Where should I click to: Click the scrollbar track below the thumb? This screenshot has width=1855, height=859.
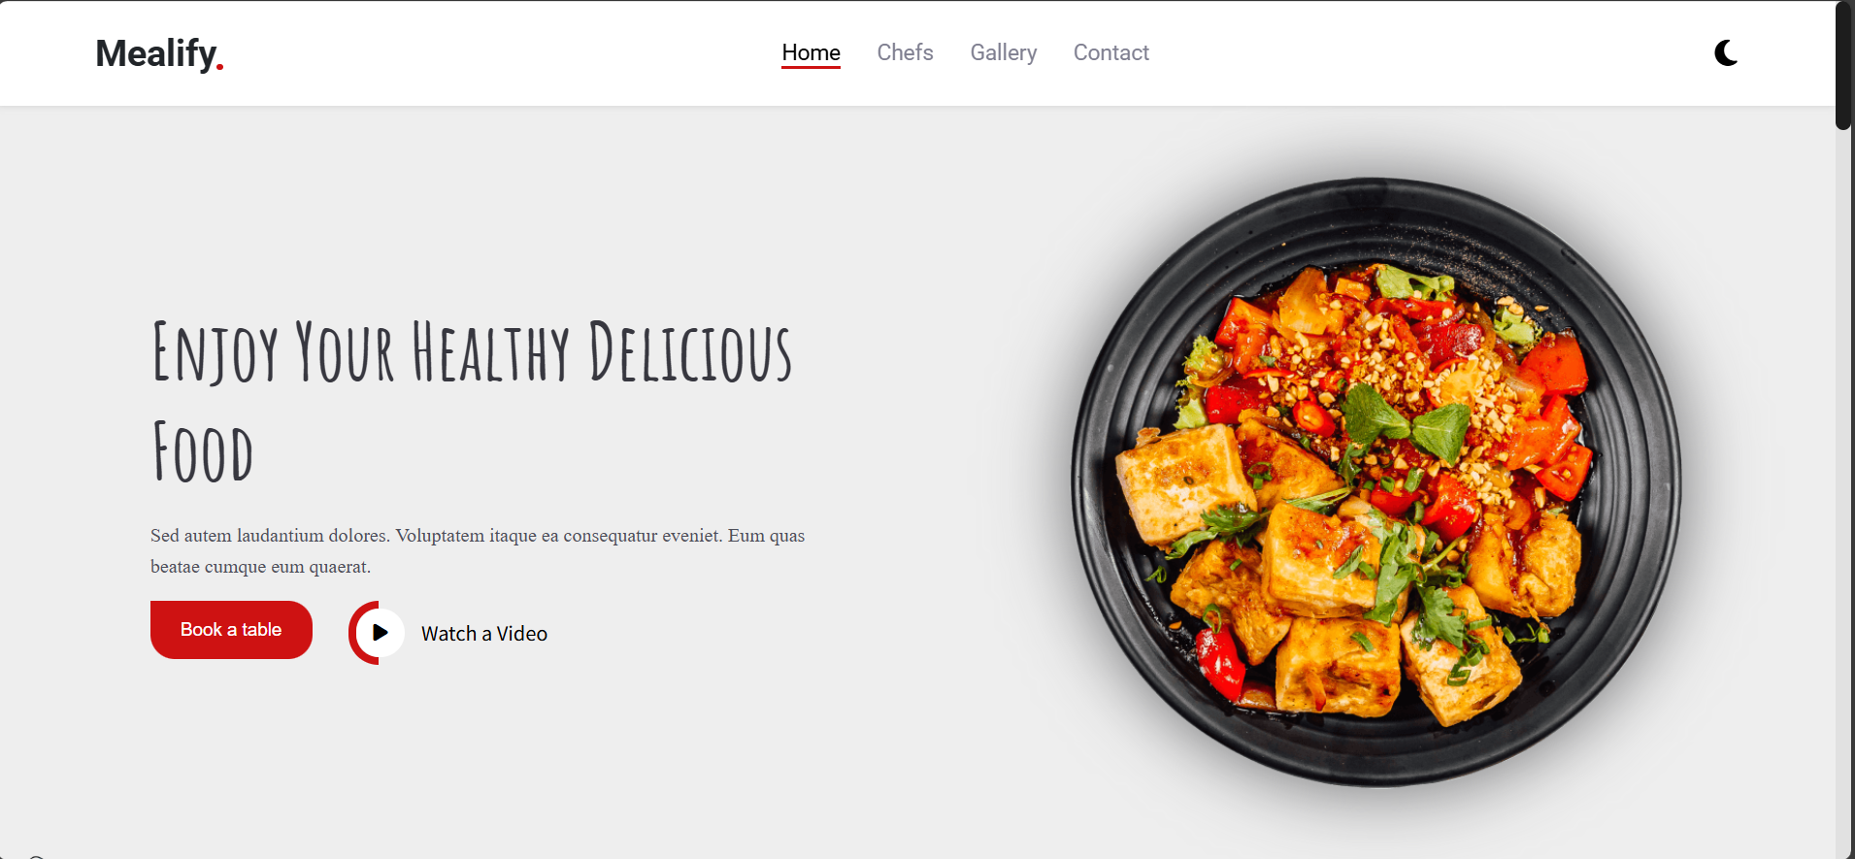coord(1843,485)
